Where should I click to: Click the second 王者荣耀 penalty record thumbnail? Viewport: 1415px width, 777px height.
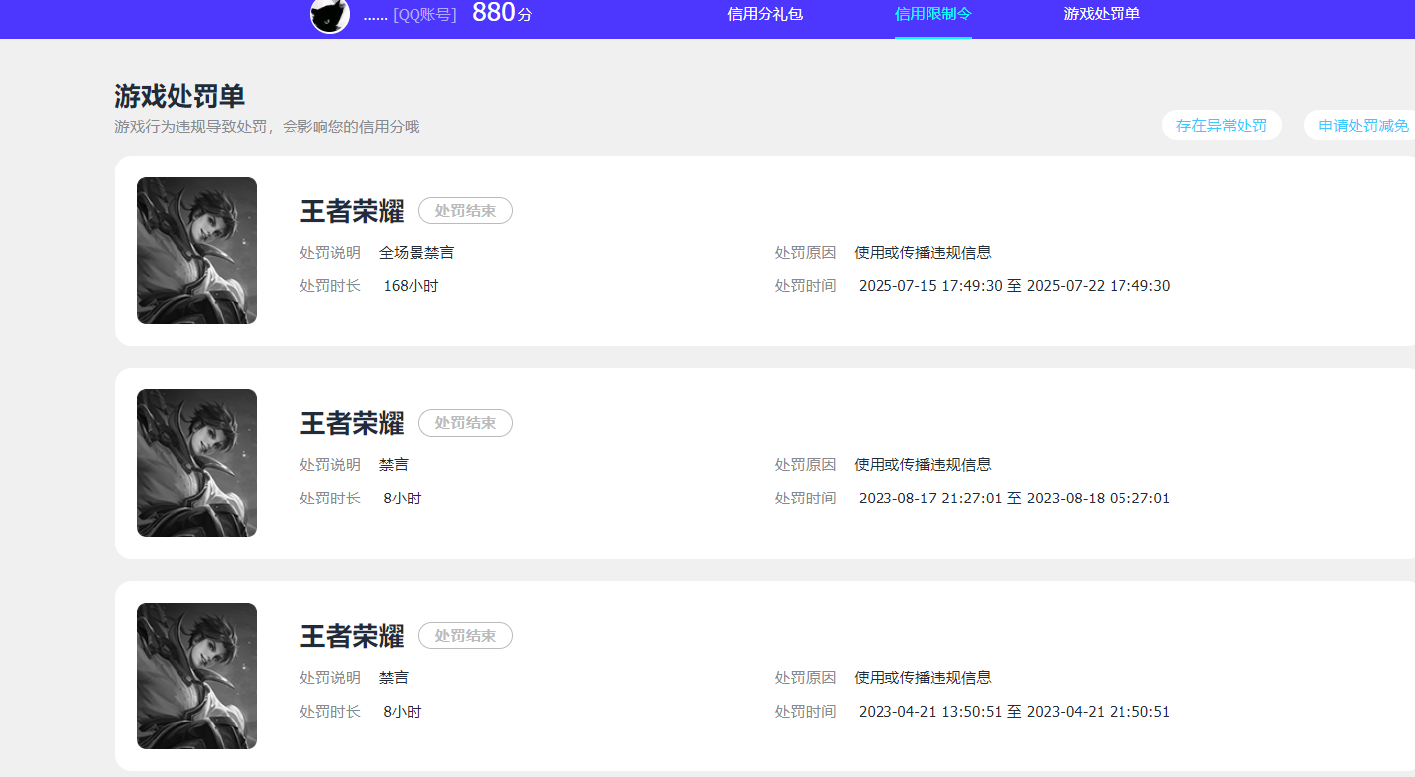[196, 463]
